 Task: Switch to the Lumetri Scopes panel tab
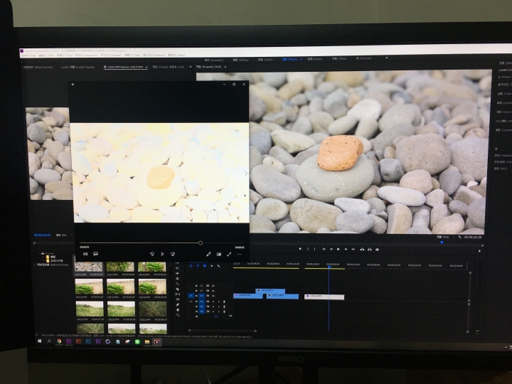[x=78, y=67]
